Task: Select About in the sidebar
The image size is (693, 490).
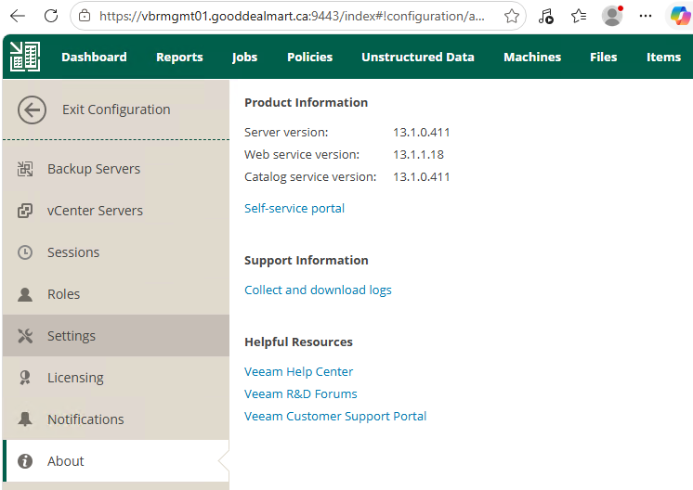Action: click(x=116, y=461)
